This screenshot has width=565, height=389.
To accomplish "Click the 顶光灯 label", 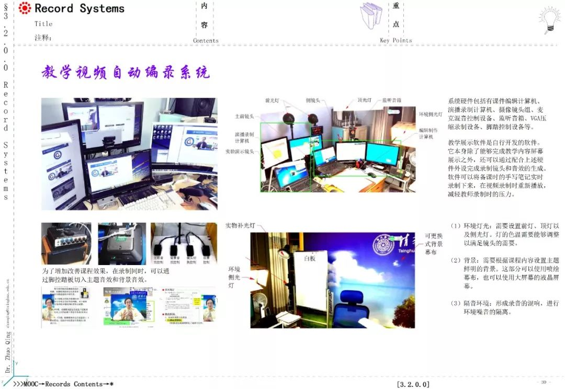I will coord(365,100).
